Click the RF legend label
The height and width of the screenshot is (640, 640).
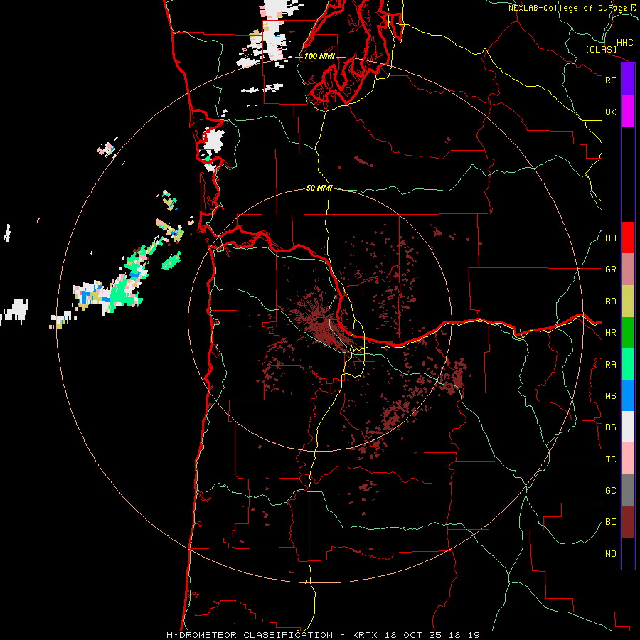(610, 80)
